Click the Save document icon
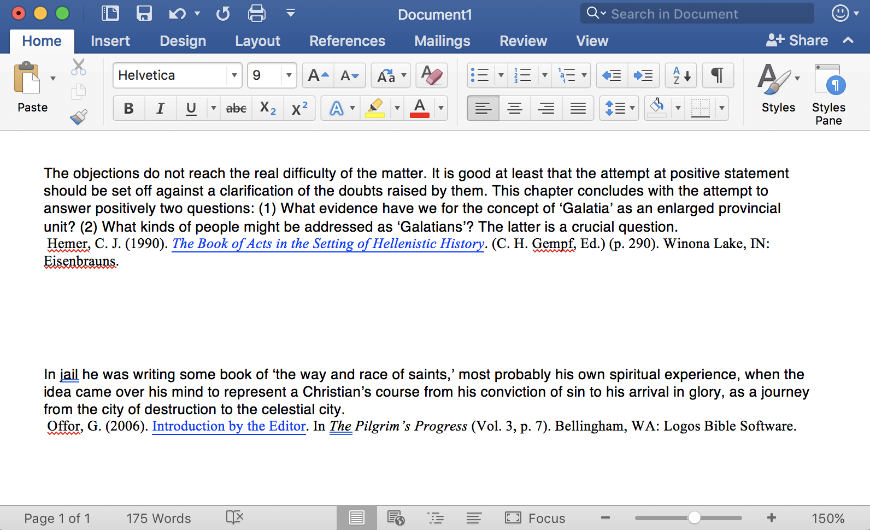This screenshot has height=530, width=870. tap(144, 13)
